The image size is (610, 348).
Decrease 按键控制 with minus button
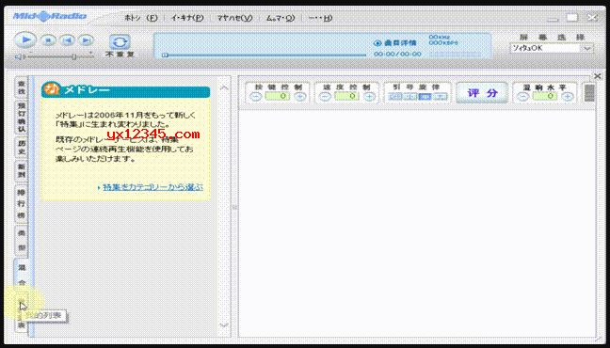pyautogui.click(x=256, y=97)
